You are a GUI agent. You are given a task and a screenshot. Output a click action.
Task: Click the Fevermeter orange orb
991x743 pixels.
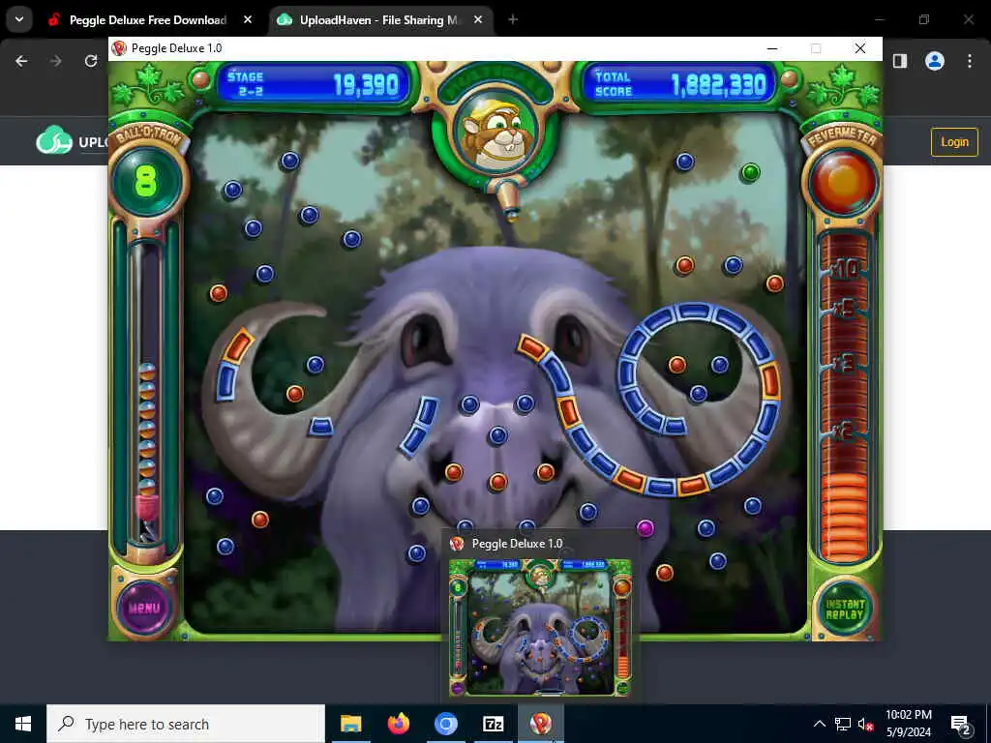click(x=844, y=181)
